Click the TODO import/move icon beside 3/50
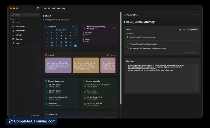This screenshot has width=210, height=128. (x=180, y=30)
